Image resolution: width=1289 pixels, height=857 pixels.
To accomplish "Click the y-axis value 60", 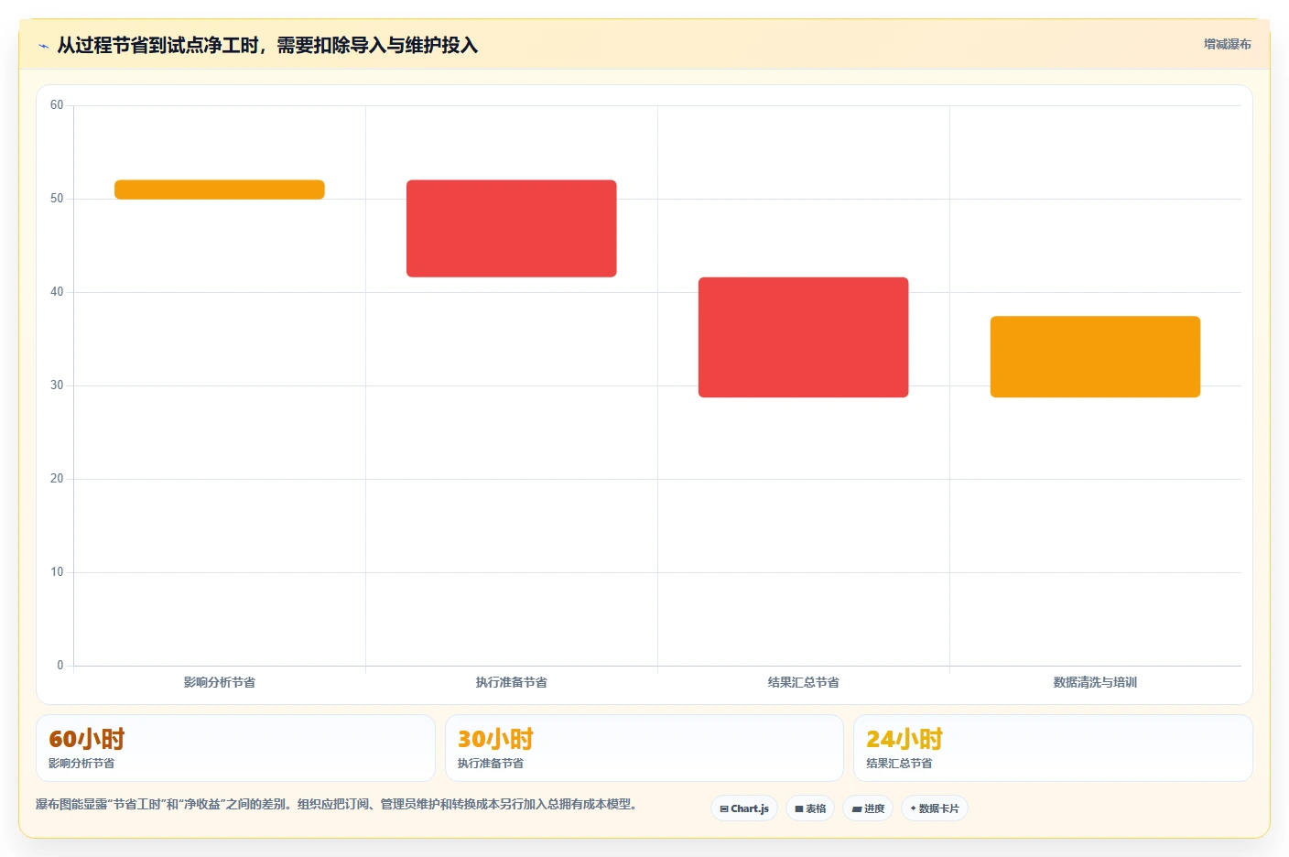I will pos(57,105).
